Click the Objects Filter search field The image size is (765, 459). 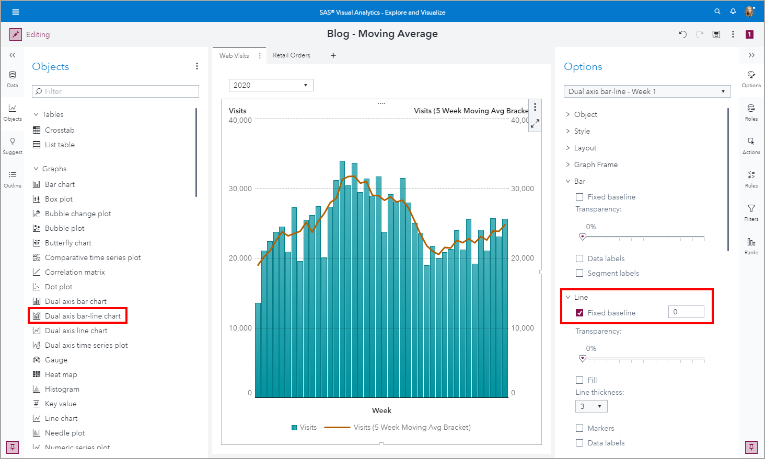(115, 91)
